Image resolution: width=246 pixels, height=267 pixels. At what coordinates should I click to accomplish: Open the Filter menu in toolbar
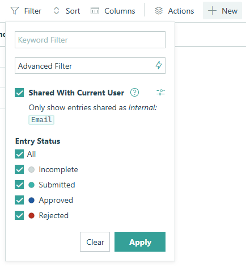point(26,11)
